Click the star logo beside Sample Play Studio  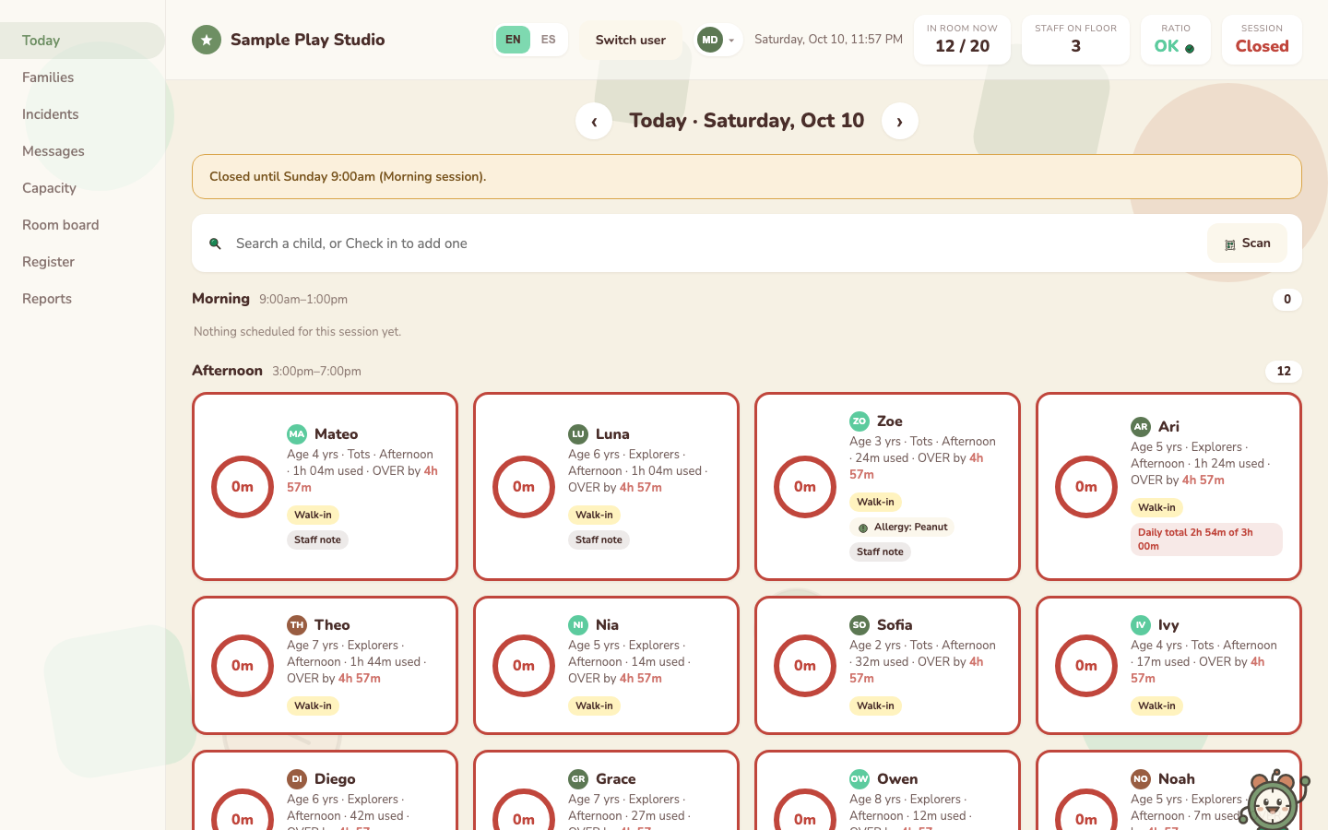[207, 40]
